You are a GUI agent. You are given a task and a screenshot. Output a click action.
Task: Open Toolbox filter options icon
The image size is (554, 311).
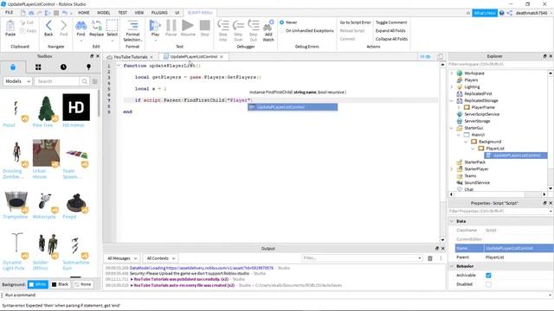pos(94,81)
